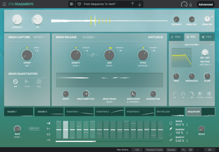Toggle the BIPOLAR sequencer mode
219x152 pixels.
pos(34,129)
